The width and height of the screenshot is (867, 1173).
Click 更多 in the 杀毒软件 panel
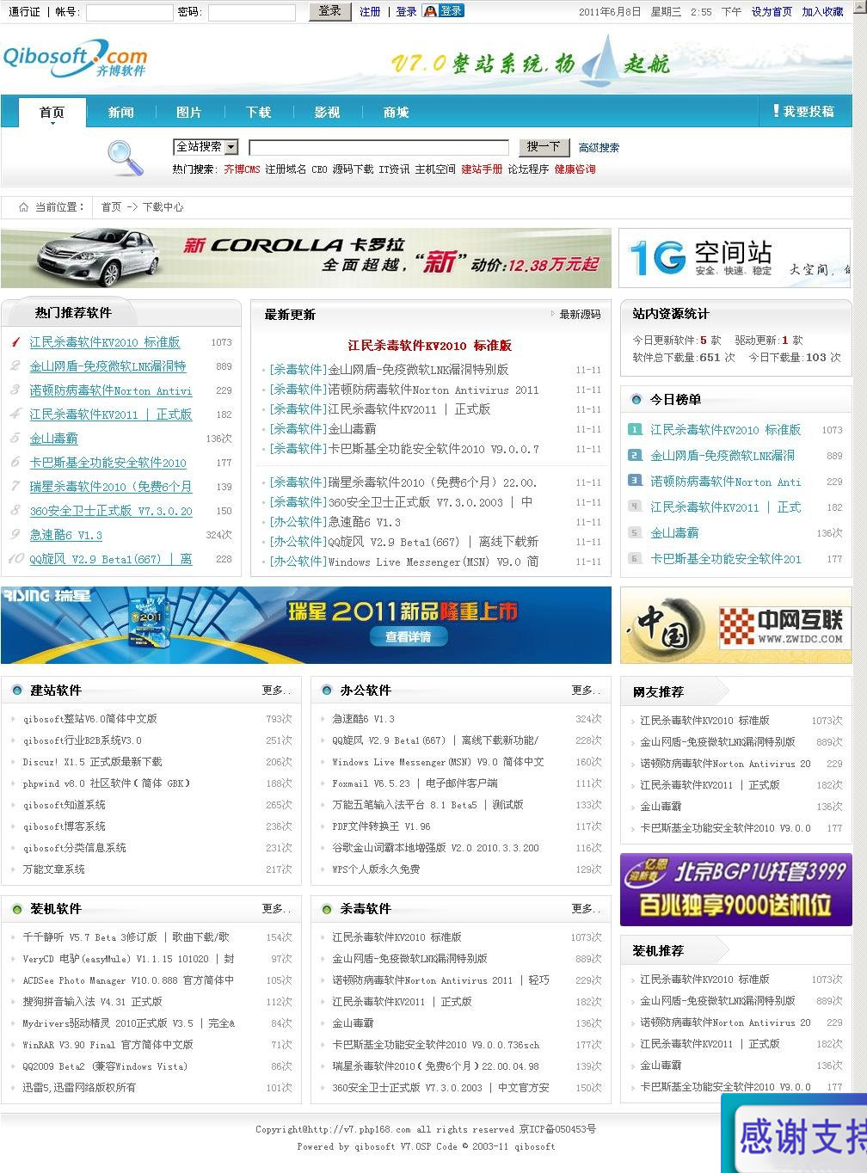pyautogui.click(x=586, y=909)
